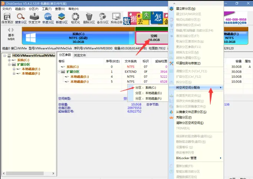This screenshot has height=179, width=253.
Task: Expand the 本地磁盘(F:) tree node
Action: (14, 74)
